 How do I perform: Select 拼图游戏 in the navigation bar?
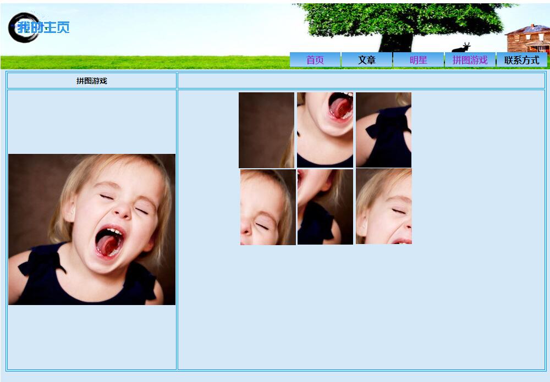click(x=470, y=60)
